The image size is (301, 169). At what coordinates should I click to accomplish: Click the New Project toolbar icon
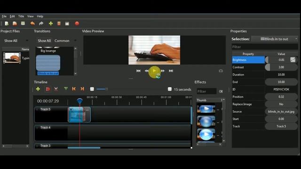[x=7, y=23]
